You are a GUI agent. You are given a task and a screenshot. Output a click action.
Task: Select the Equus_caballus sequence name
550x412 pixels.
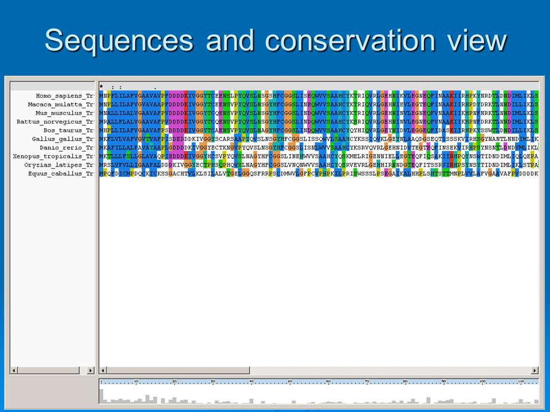(x=61, y=173)
